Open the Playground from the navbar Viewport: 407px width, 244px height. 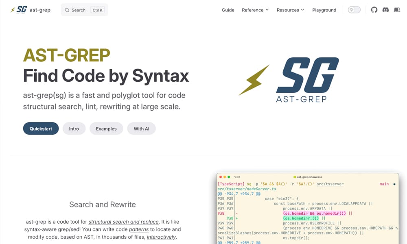(x=324, y=10)
